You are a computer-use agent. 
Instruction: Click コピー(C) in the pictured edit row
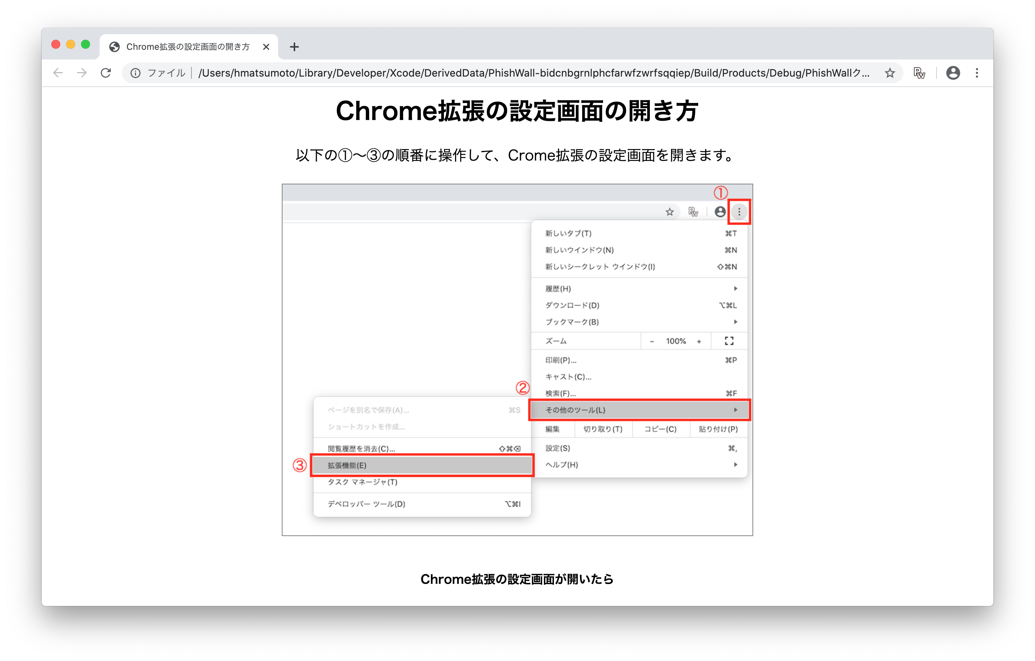pyautogui.click(x=660, y=429)
